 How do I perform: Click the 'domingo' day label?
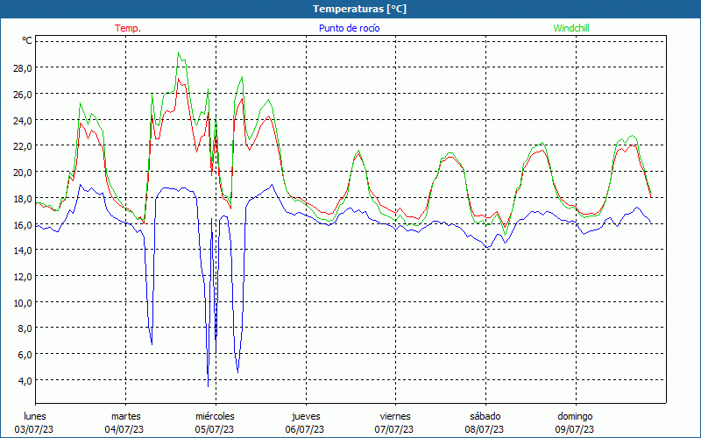click(x=575, y=416)
